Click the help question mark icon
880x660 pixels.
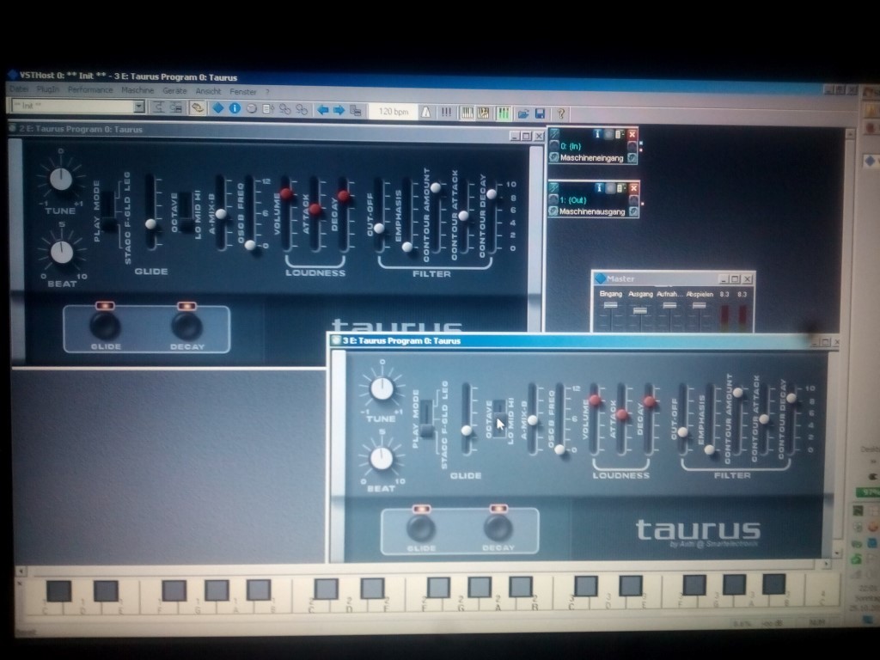(560, 114)
